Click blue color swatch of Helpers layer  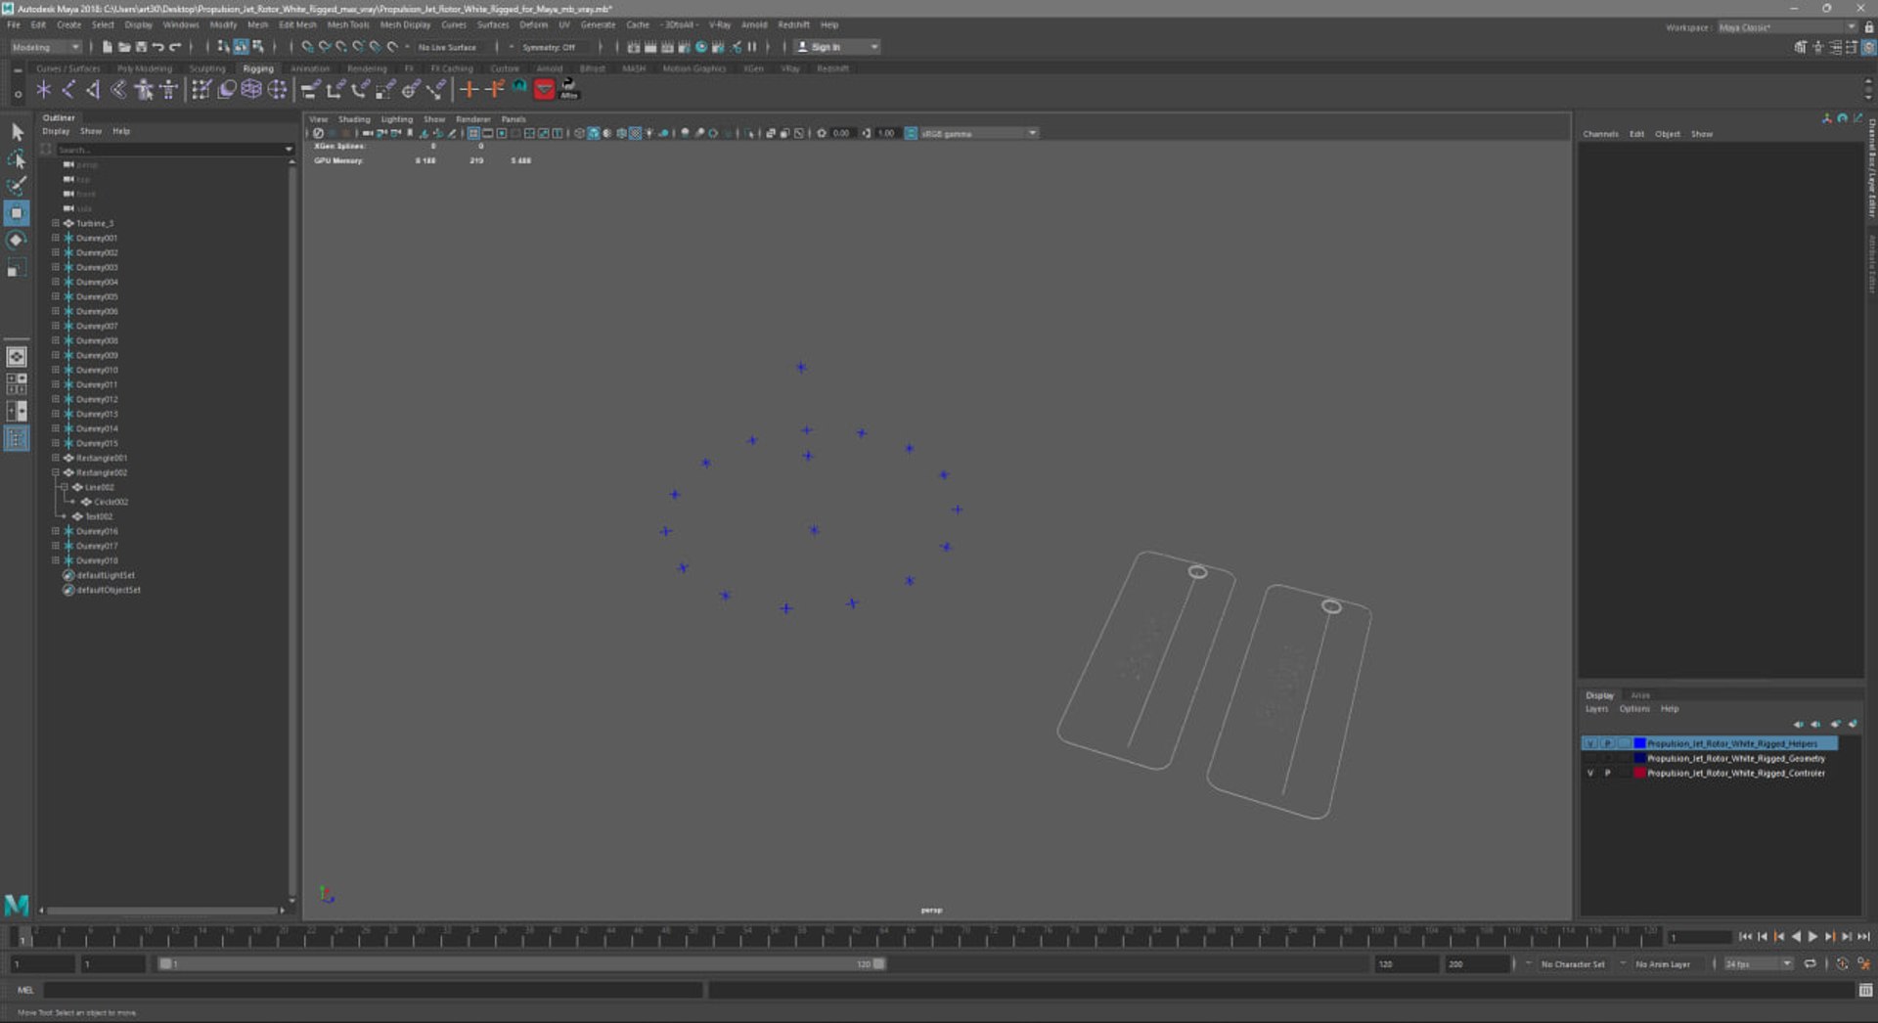click(1639, 744)
